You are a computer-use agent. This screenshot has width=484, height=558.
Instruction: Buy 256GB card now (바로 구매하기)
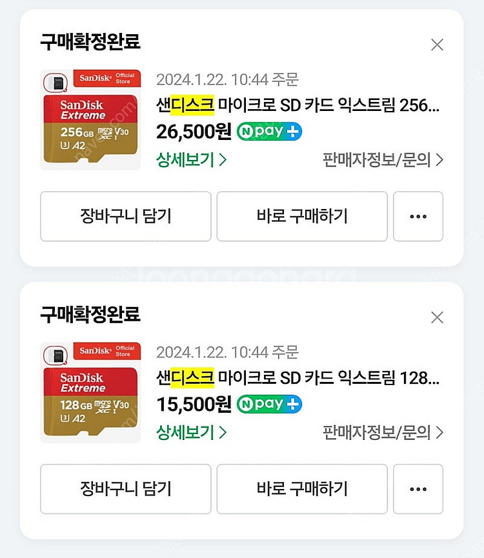(302, 216)
